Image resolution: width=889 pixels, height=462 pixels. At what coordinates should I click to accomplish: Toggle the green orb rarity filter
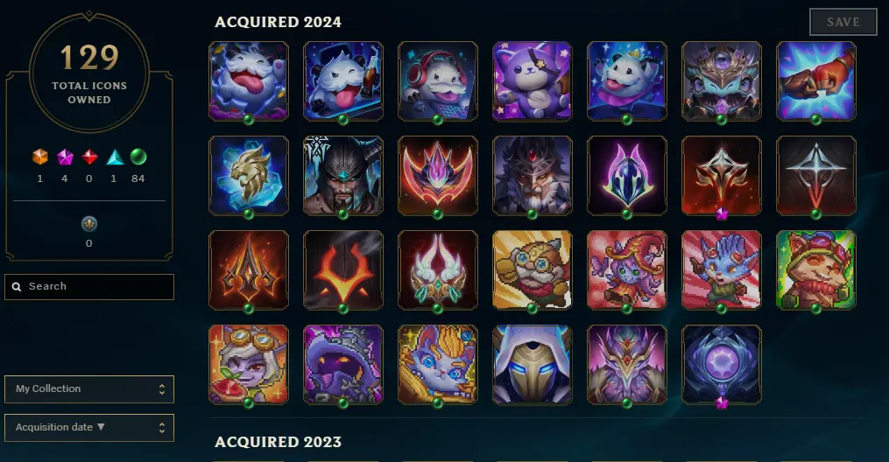click(138, 157)
